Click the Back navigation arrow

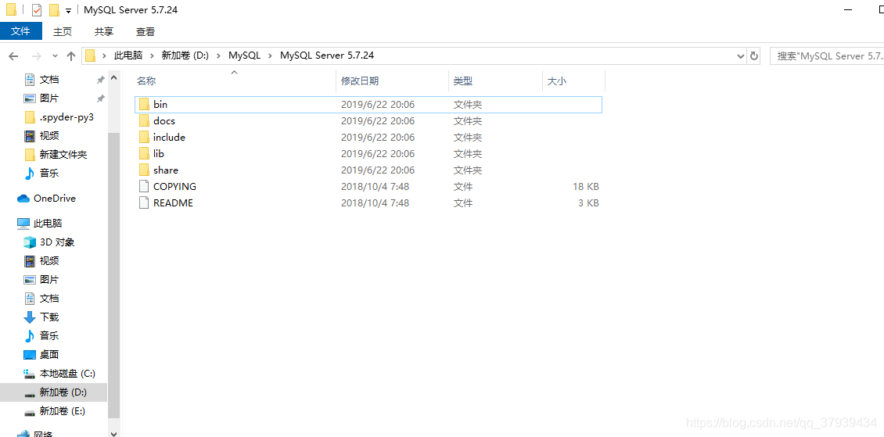click(x=13, y=56)
